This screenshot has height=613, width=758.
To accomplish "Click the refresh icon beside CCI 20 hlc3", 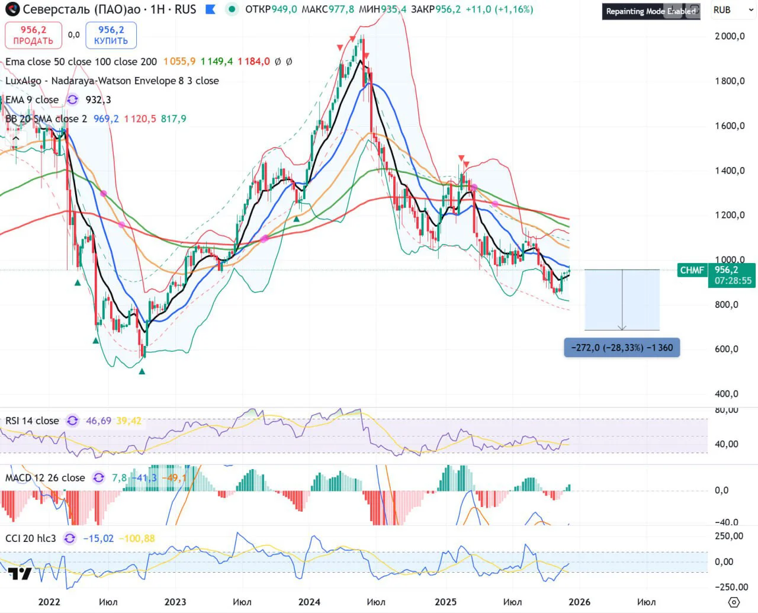I will pos(69,538).
